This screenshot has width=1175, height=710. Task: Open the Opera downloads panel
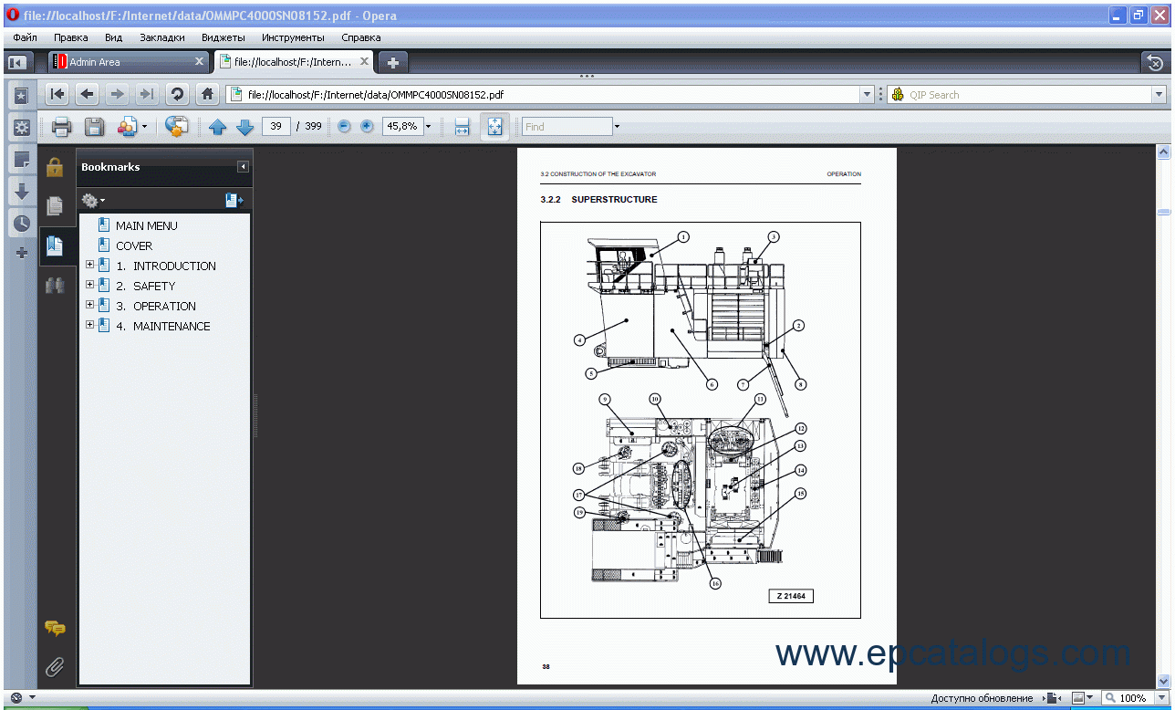[21, 192]
